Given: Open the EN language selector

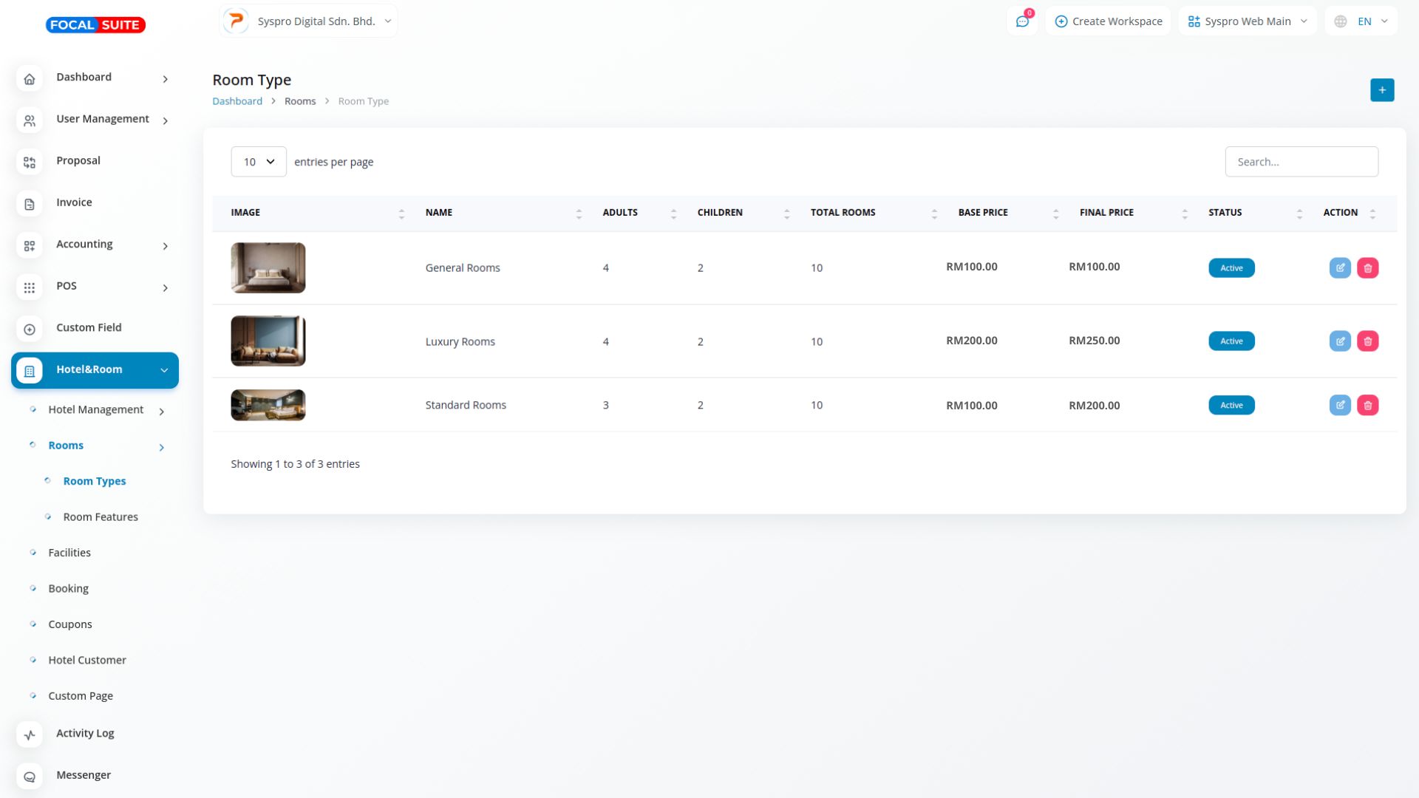Looking at the screenshot, I should click(1361, 21).
